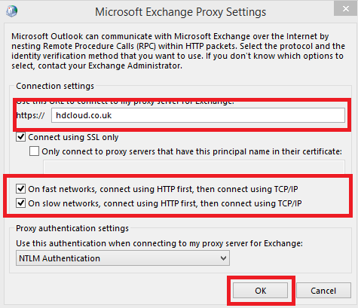The image size is (358, 308).
Task: Open the NTLM Authentication combo box
Action: coord(123,258)
